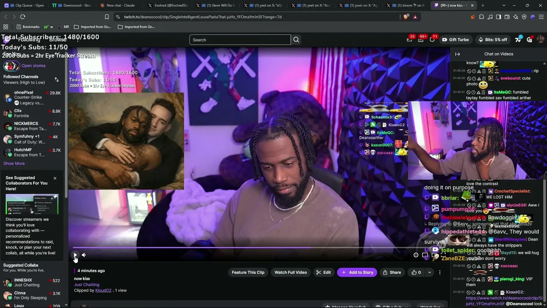The width and height of the screenshot is (547, 308).
Task: Open the browser apps grid icon
Action: 6,27
